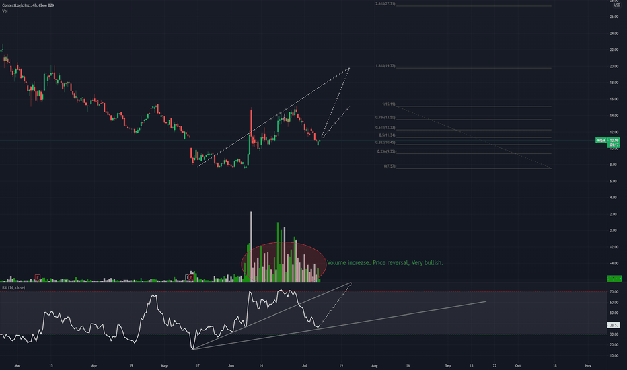Select the annotation 'Volume increase. Price reversal, Very bullish.'

click(385, 263)
